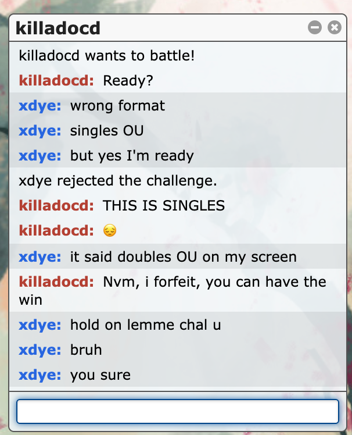Click the "killadocd wants to battle!" notice

107,55
